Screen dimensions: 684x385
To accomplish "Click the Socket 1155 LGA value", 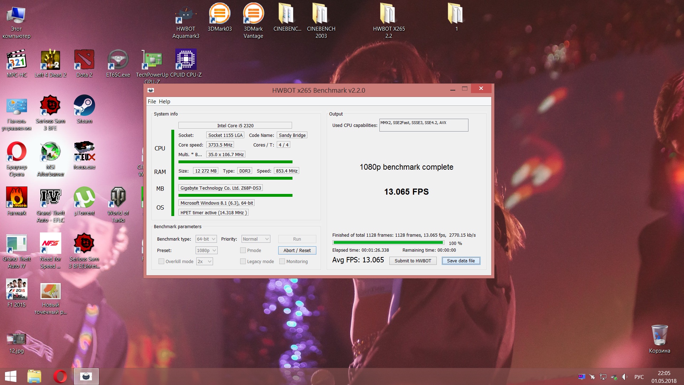I will point(225,135).
